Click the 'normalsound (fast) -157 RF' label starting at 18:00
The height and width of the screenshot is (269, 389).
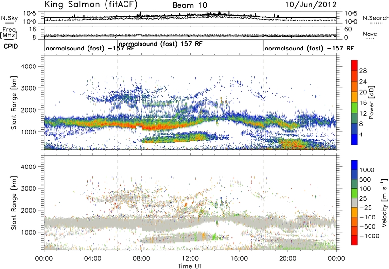309,48
